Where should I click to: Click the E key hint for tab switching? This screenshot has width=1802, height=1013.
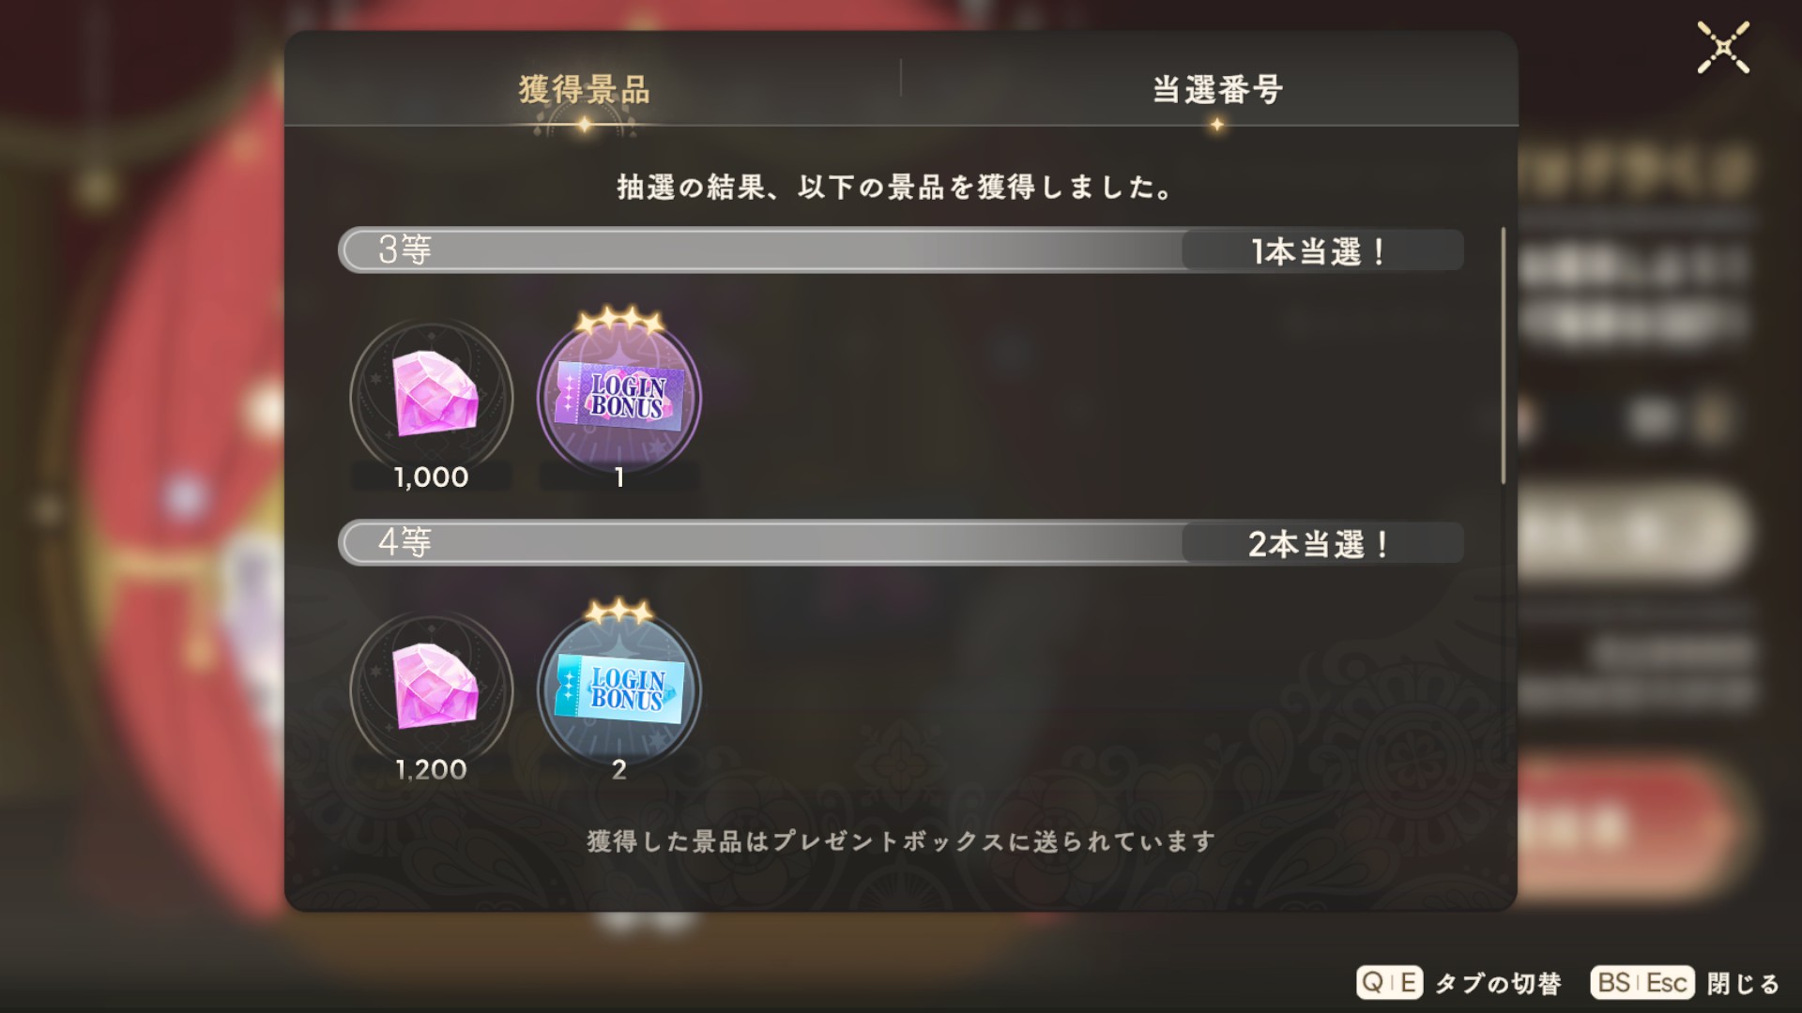pos(1407,982)
